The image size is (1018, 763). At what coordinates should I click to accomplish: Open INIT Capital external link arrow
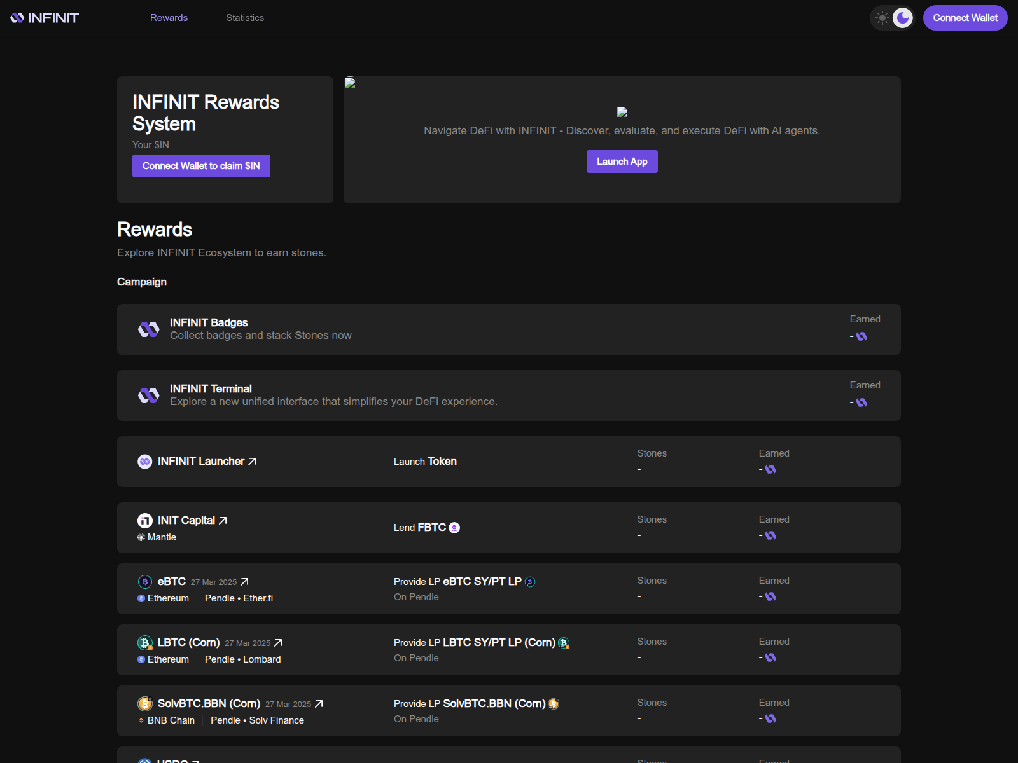click(223, 521)
